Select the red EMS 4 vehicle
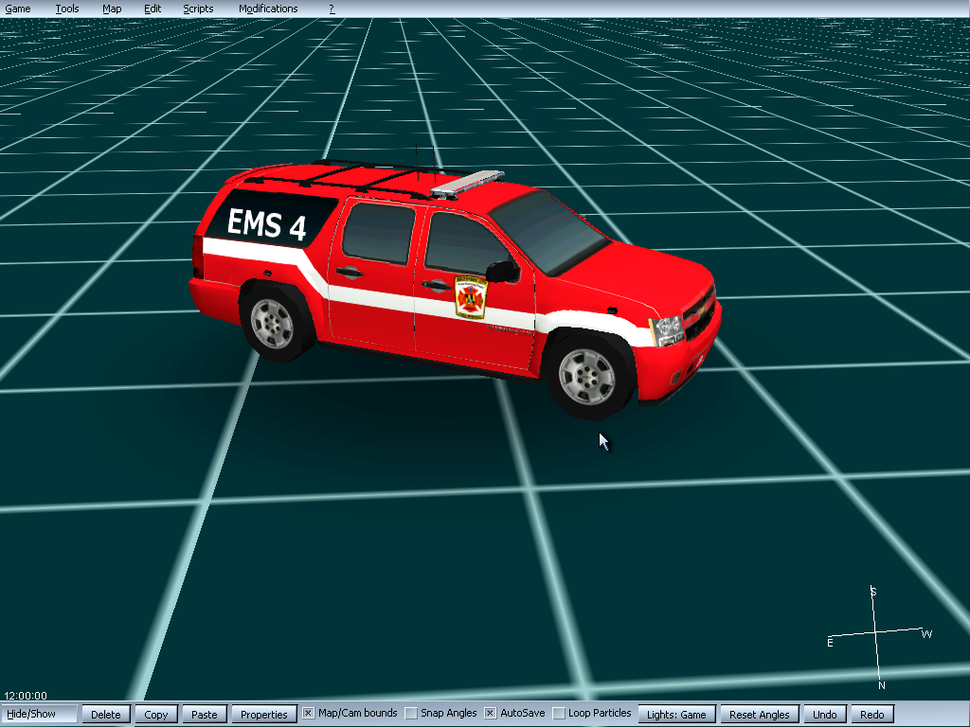 coord(455,284)
